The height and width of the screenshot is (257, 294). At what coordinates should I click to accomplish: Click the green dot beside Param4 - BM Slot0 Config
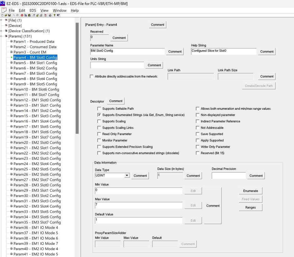(12, 57)
